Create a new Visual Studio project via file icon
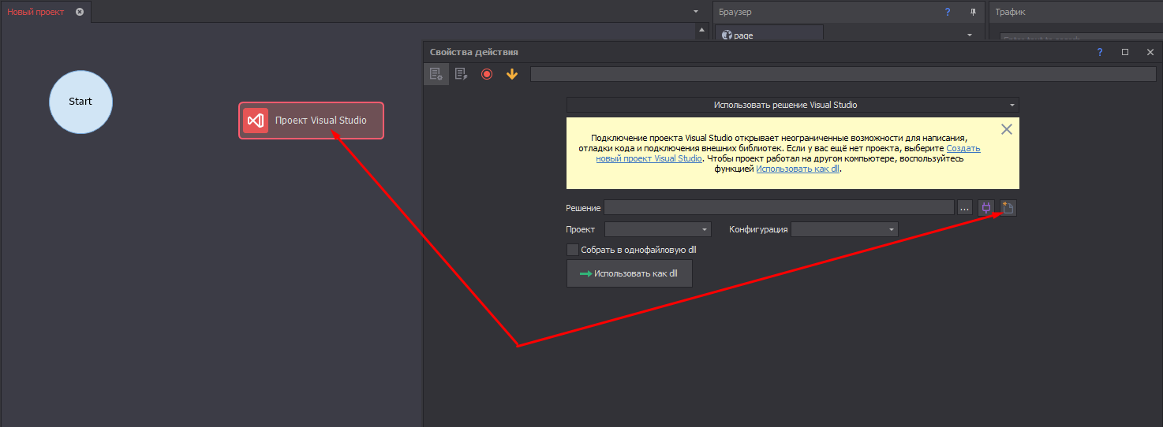Image resolution: width=1163 pixels, height=427 pixels. [1008, 208]
